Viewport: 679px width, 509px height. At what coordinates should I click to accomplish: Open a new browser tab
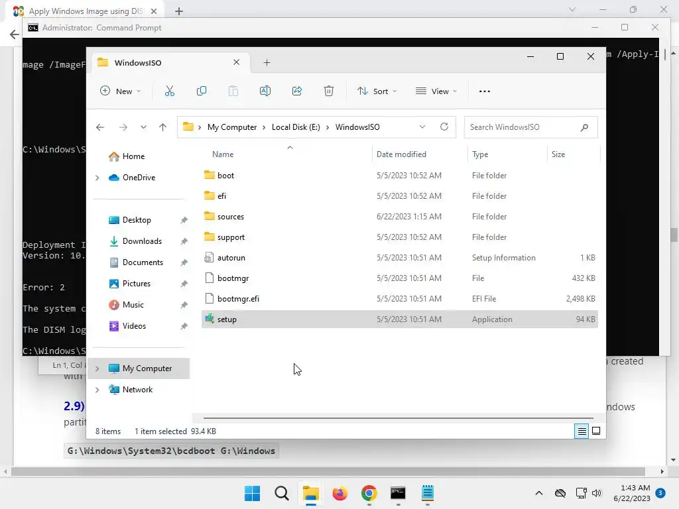(x=179, y=11)
